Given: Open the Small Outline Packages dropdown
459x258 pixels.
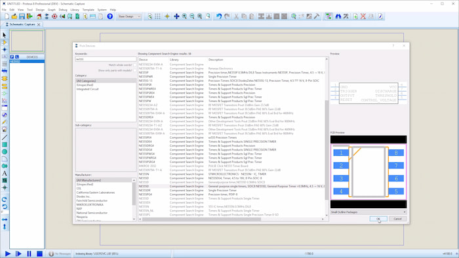Looking at the screenshot, I should coord(369,212).
